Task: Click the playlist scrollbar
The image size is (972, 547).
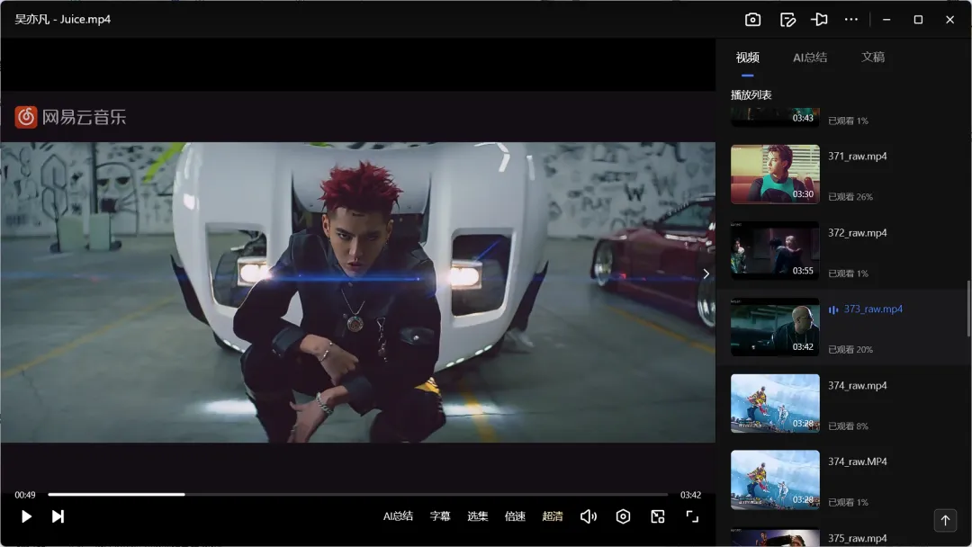Action: (x=968, y=309)
